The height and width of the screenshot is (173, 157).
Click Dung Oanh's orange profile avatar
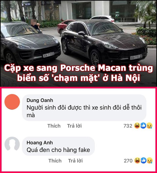12,102
